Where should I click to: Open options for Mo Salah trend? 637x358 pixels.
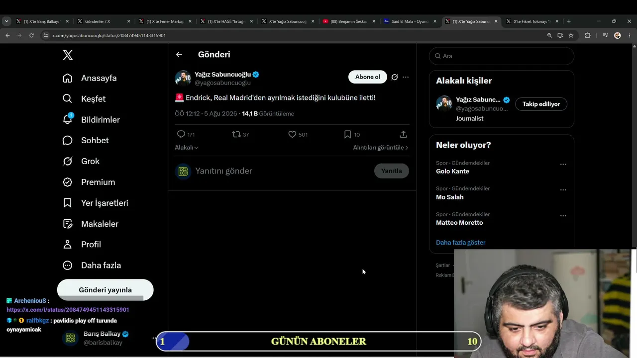[x=563, y=190]
